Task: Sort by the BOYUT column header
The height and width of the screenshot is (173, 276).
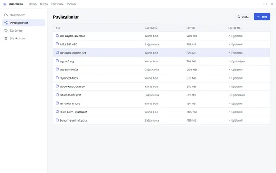Action: 191,28
